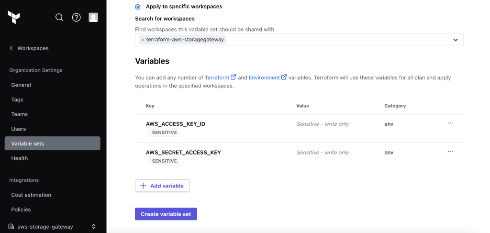The height and width of the screenshot is (233, 490).
Task: Click the Add variable button
Action: [162, 186]
